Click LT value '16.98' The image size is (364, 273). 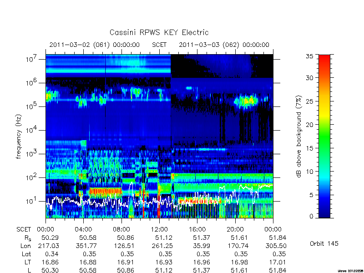tap(239, 263)
